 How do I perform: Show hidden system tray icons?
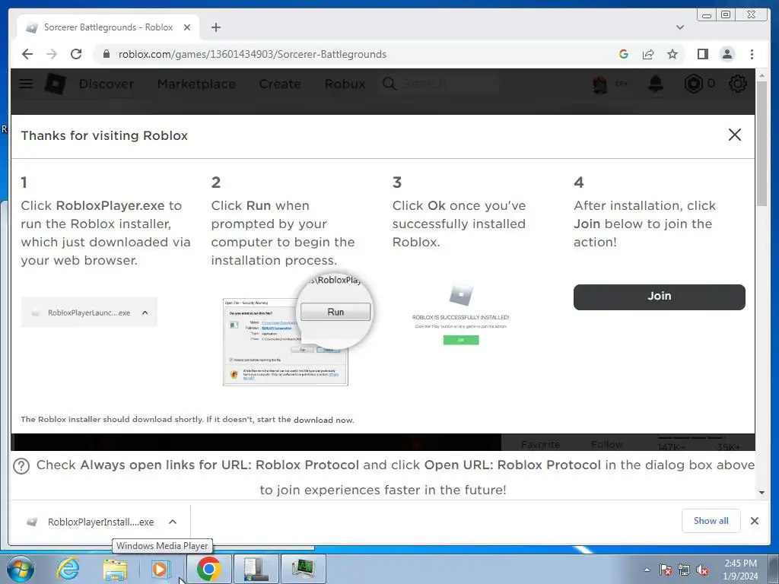(647, 570)
